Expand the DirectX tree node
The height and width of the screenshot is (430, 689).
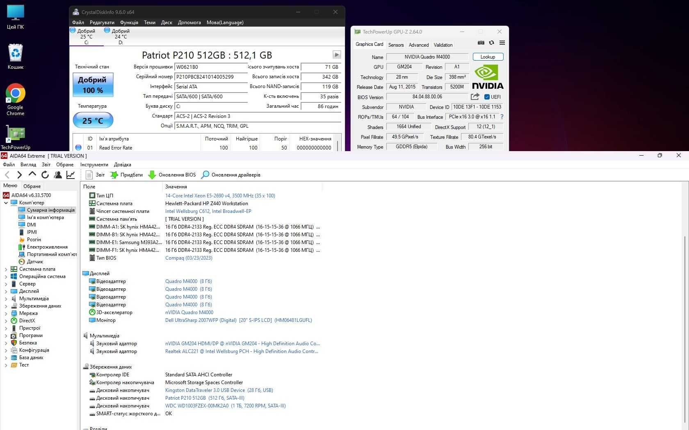click(x=6, y=321)
